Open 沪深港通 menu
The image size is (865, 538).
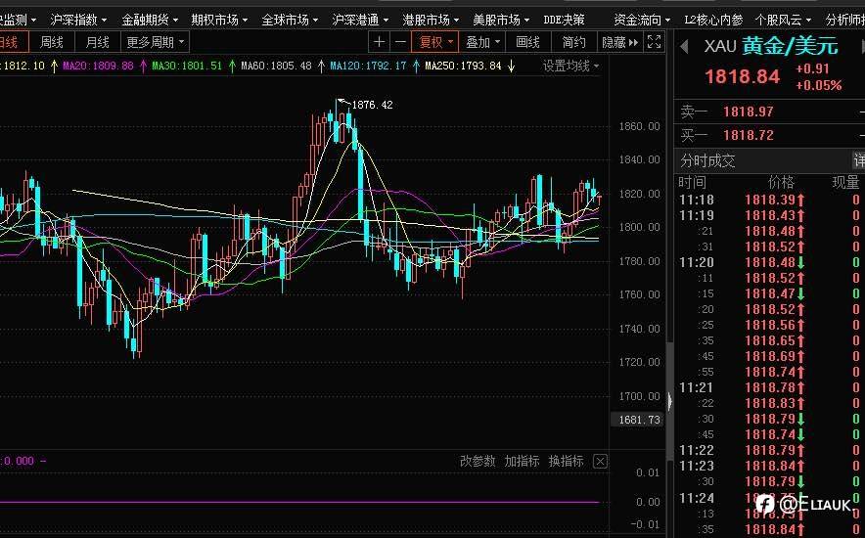[360, 20]
